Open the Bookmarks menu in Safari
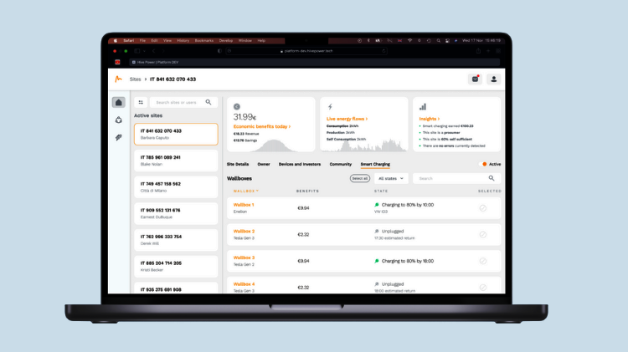 tap(203, 40)
